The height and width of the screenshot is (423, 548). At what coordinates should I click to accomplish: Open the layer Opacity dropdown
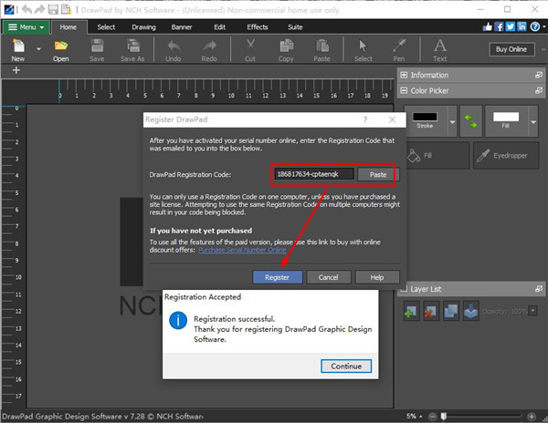tap(533, 311)
